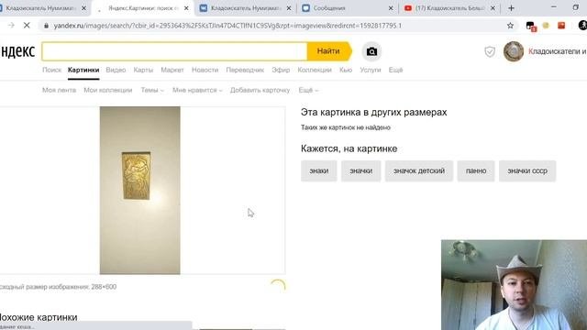
Task: Click the shield protection icon
Action: pyautogui.click(x=490, y=51)
